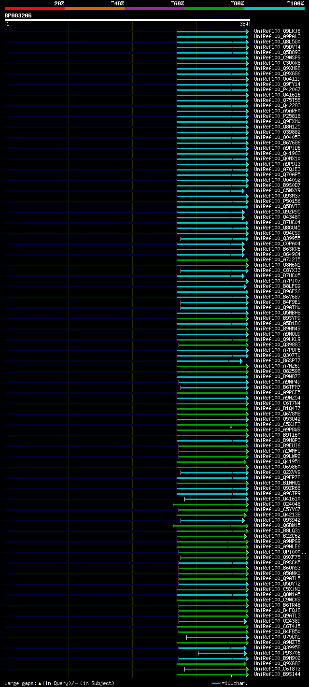309x687 pixels.
Task: Open hit UniRef100_Q8L5G0
Action: coord(277,42)
